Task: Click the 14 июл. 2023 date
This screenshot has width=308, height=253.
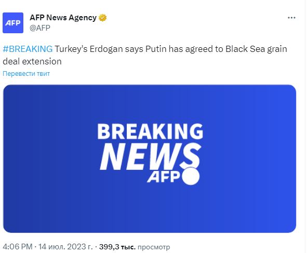Action: click(65, 247)
